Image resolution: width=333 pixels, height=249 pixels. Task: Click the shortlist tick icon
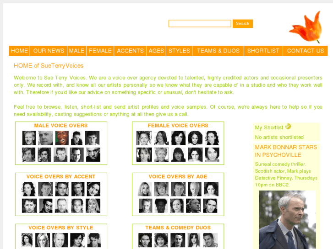coord(288,127)
